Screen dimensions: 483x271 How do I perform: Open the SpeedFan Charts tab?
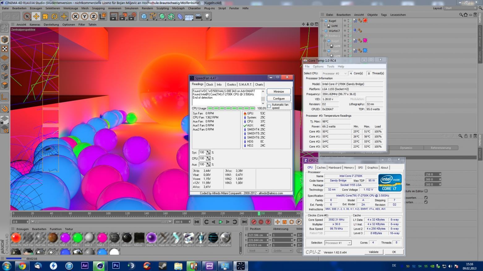pos(259,84)
